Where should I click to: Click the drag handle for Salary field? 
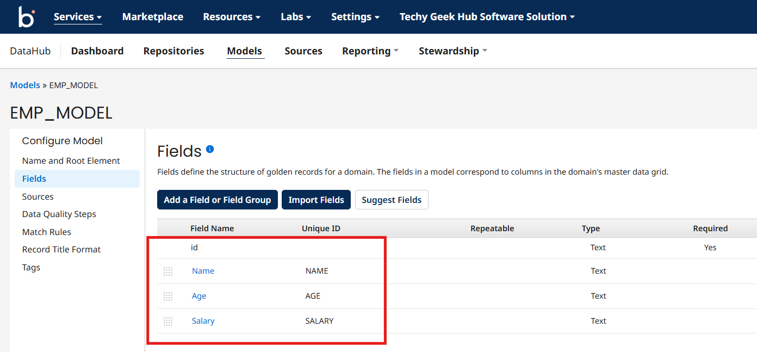168,321
